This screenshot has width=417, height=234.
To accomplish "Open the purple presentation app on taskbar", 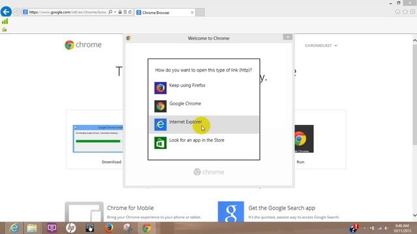I will [51, 228].
